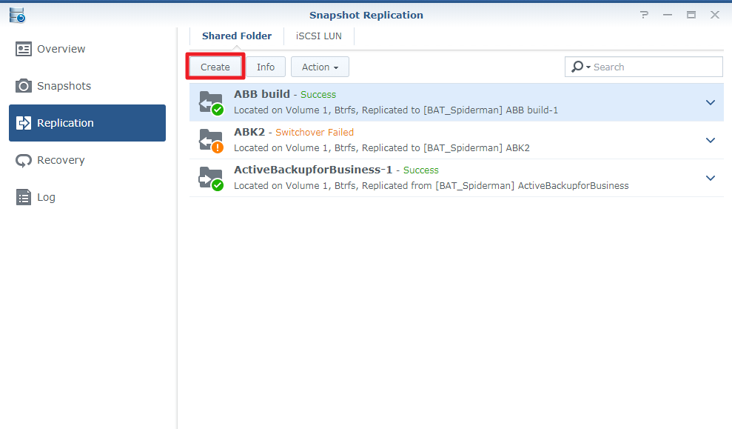Select the ABK2 task name

[x=249, y=132]
